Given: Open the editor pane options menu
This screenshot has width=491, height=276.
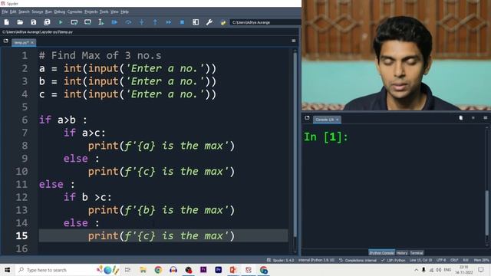Looking at the screenshot, I should point(293,41).
